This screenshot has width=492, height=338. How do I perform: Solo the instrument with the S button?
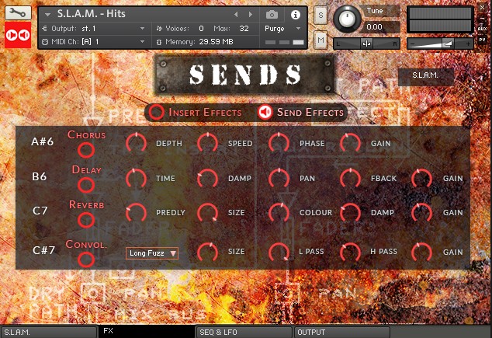point(320,15)
